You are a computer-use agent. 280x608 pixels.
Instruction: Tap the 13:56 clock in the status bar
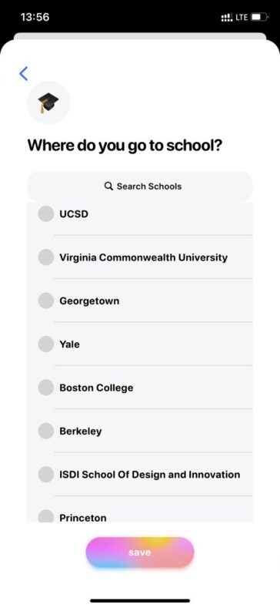tap(35, 18)
